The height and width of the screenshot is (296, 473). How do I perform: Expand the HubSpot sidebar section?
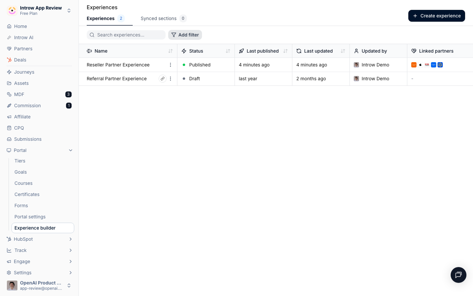click(39, 239)
